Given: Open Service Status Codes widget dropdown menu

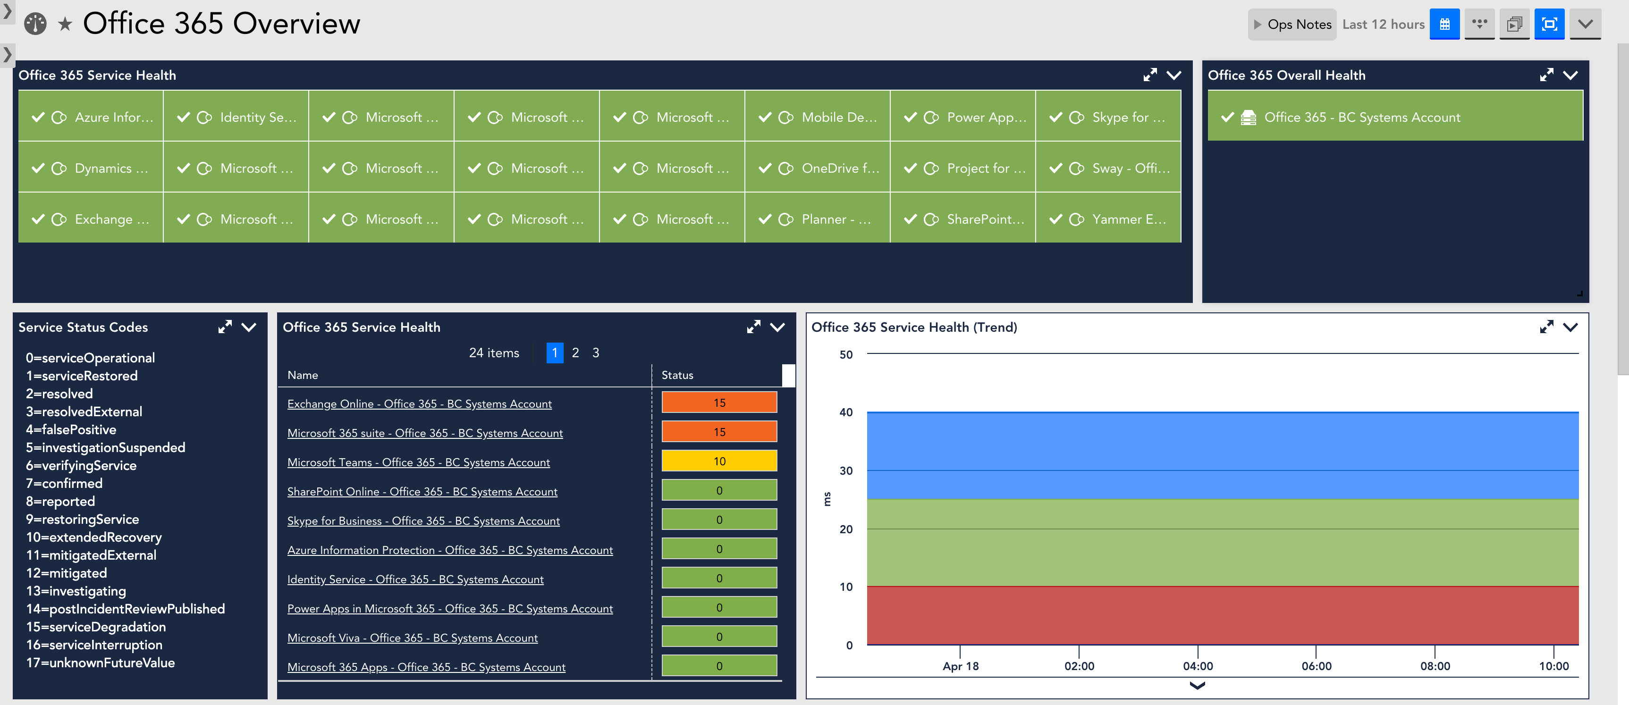Looking at the screenshot, I should coord(249,327).
